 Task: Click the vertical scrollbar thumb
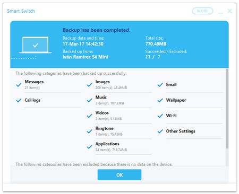click(227, 109)
